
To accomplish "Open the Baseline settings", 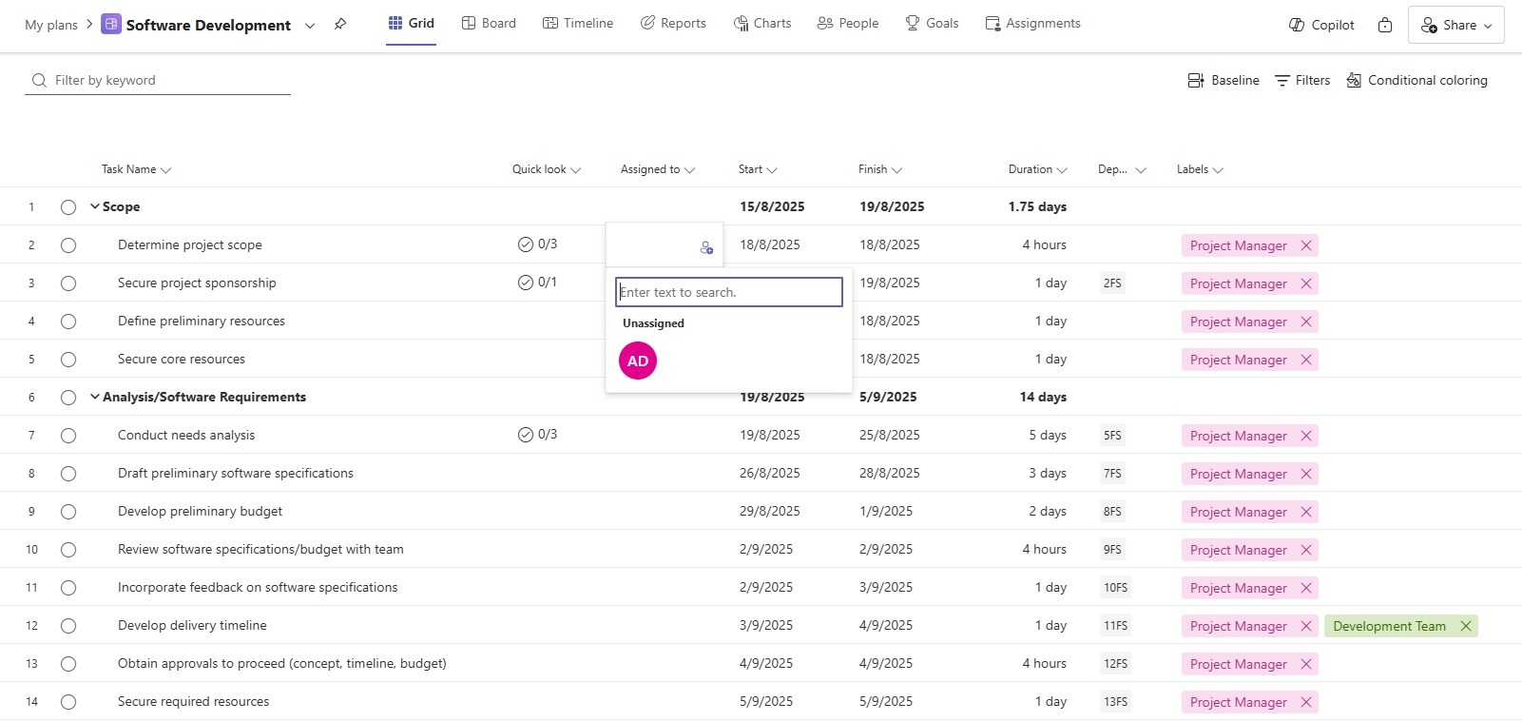I will 1223,81.
